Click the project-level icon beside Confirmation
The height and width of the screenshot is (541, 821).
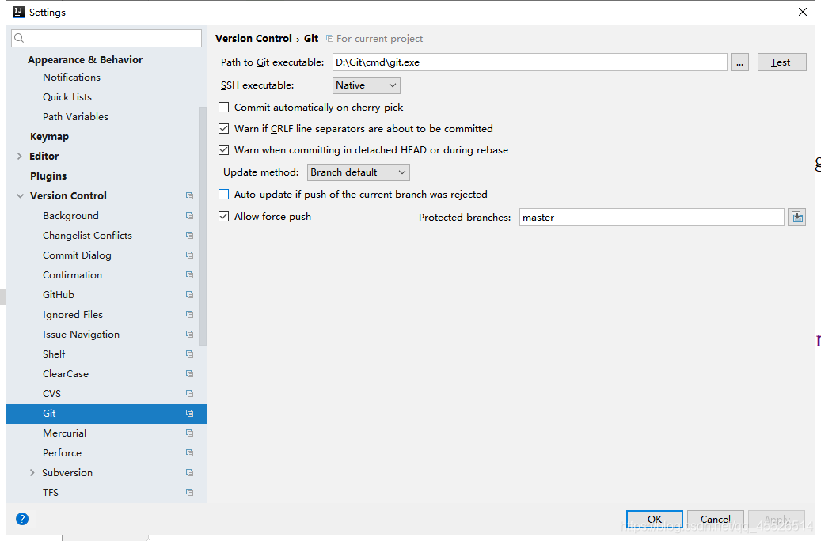pyautogui.click(x=189, y=274)
